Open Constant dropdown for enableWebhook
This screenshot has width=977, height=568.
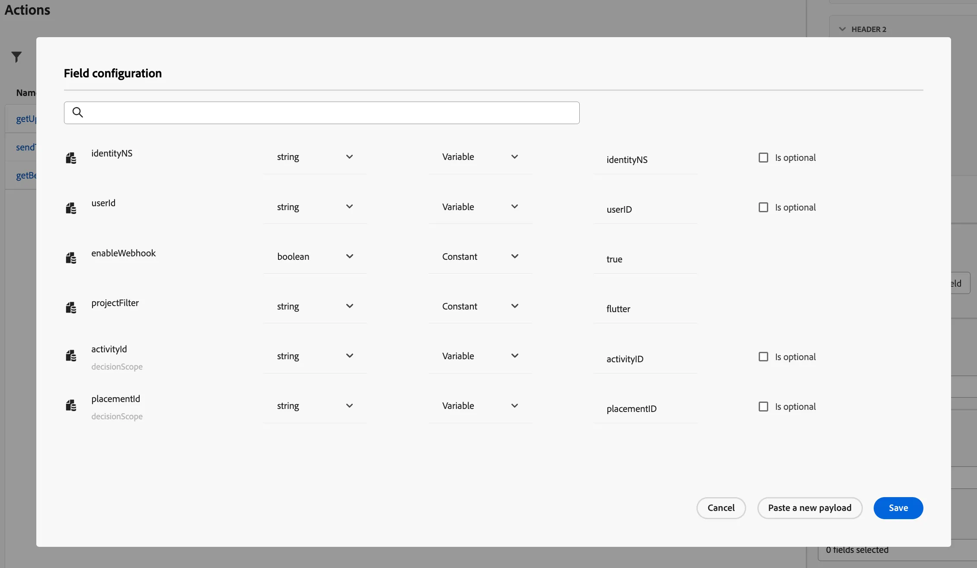click(480, 257)
